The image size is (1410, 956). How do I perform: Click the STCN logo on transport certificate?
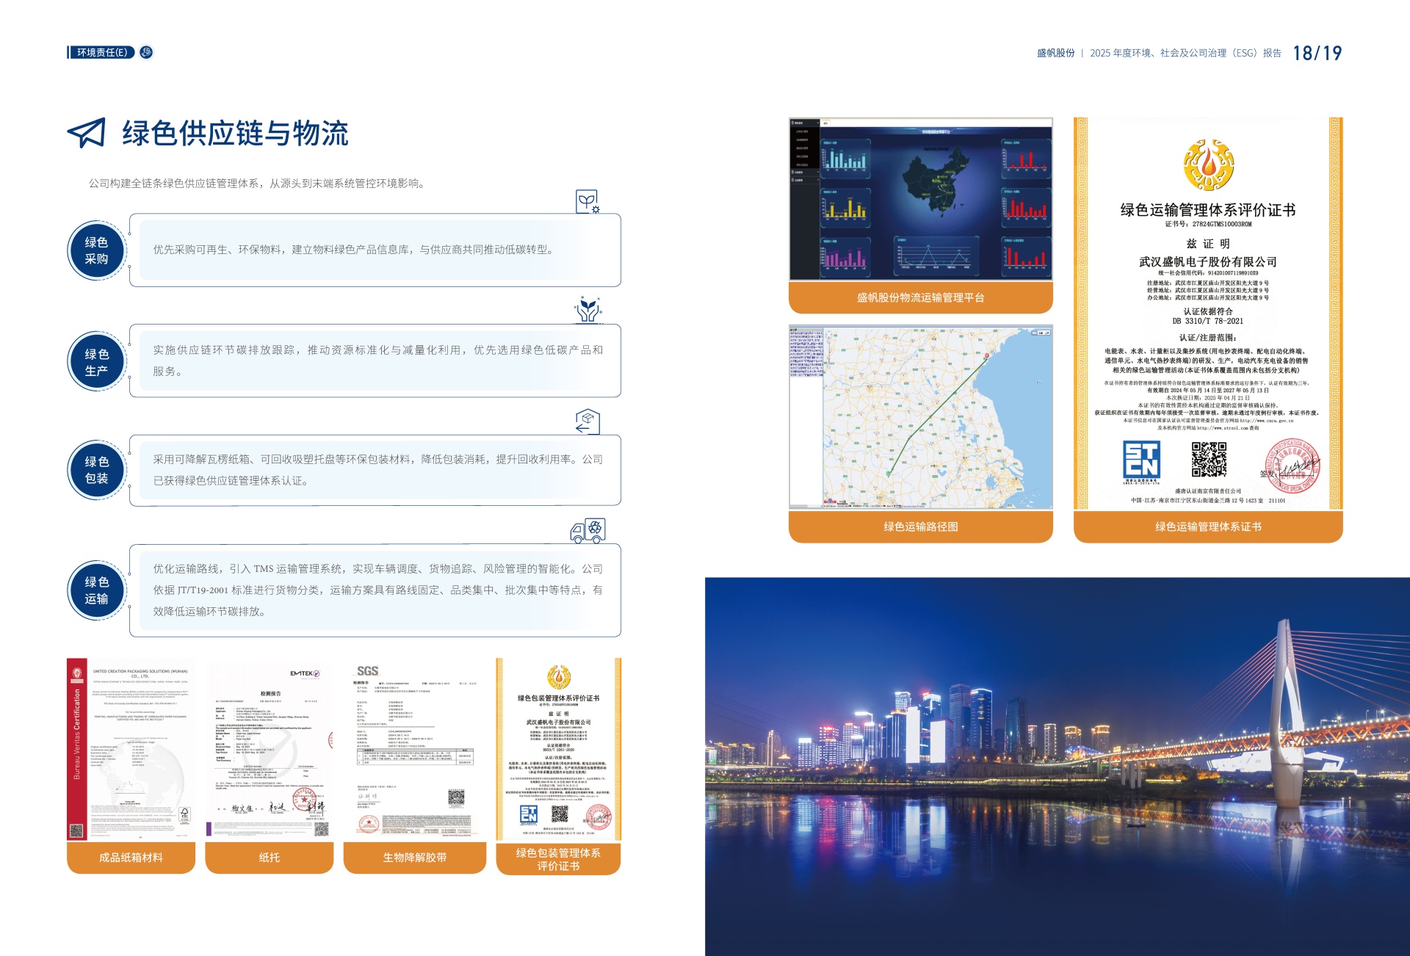point(1141,460)
